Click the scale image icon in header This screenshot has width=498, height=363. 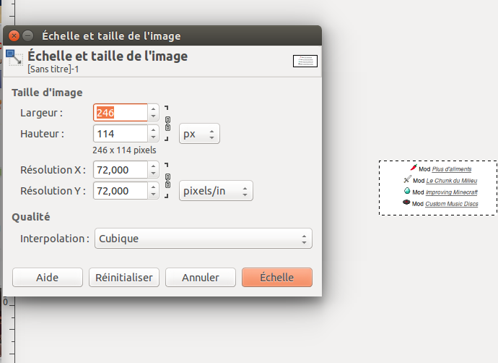coord(14,59)
